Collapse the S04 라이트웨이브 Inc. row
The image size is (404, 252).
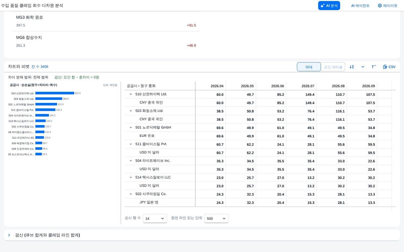pyautogui.click(x=131, y=161)
